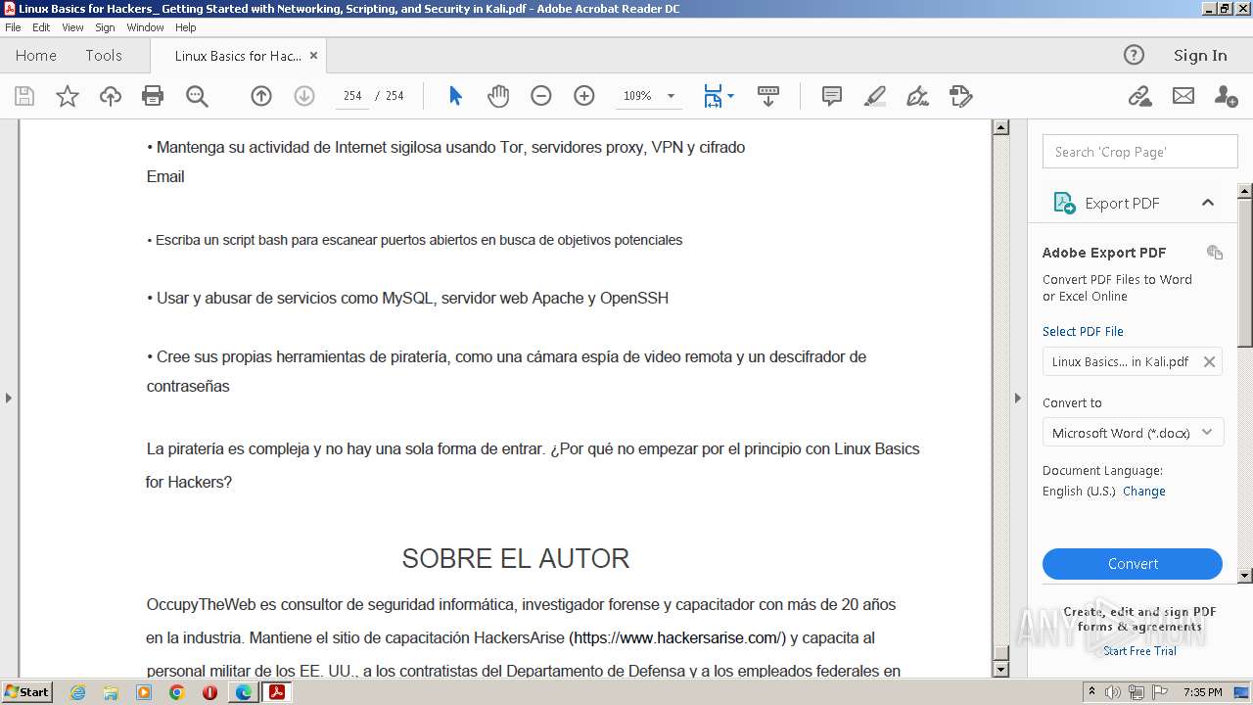The image size is (1253, 705).
Task: Open the Window menu
Action: click(145, 27)
